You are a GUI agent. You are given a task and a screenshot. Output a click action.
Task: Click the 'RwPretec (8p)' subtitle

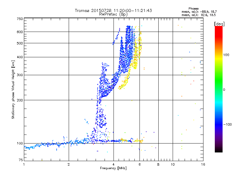(x=113, y=14)
